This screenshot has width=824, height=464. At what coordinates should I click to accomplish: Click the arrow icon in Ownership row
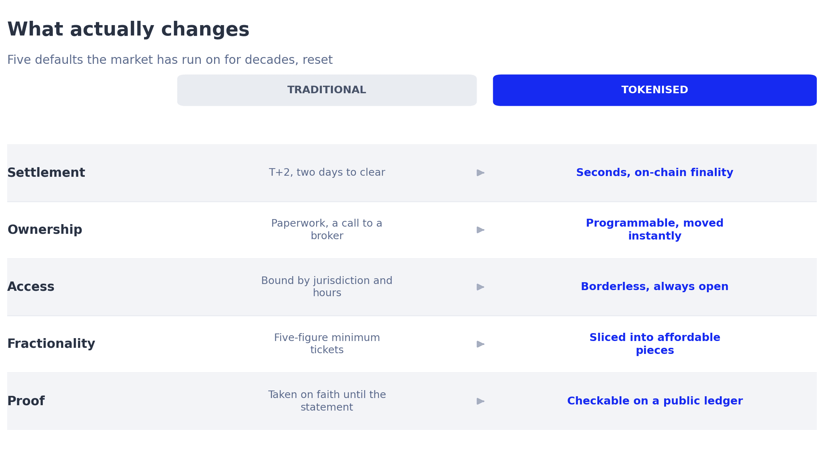coord(481,230)
